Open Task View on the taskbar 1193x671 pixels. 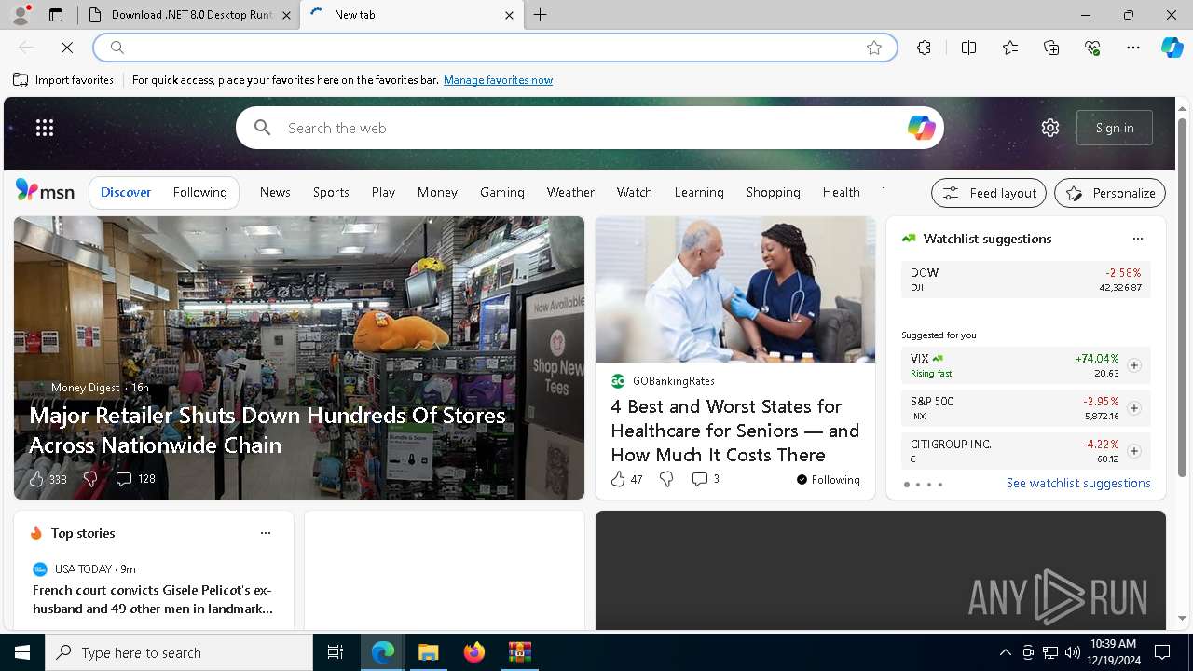336,652
